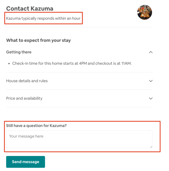Click the Contact Kazuma heading
Screen dimensions: 169x171
coord(30,9)
